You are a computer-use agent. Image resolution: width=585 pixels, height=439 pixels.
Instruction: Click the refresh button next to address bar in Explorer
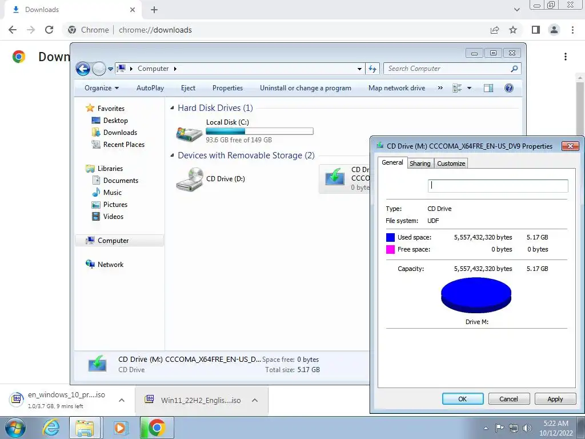(x=372, y=69)
